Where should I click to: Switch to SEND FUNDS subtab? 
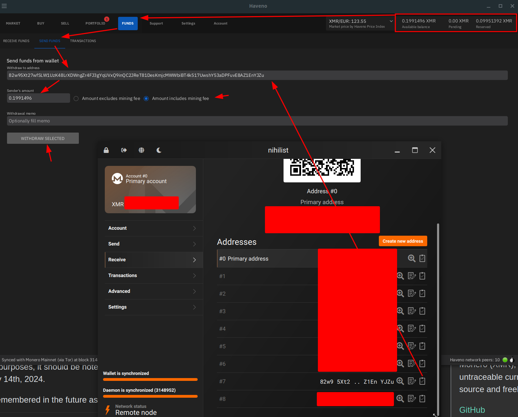click(x=50, y=41)
